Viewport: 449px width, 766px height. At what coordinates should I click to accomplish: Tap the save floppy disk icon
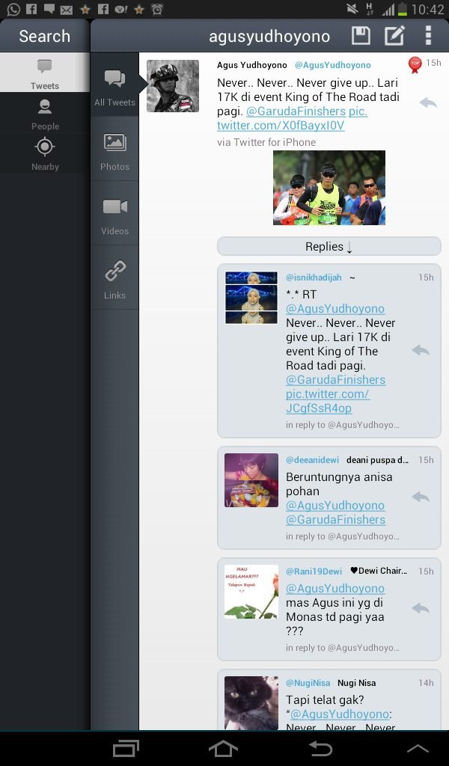(361, 36)
